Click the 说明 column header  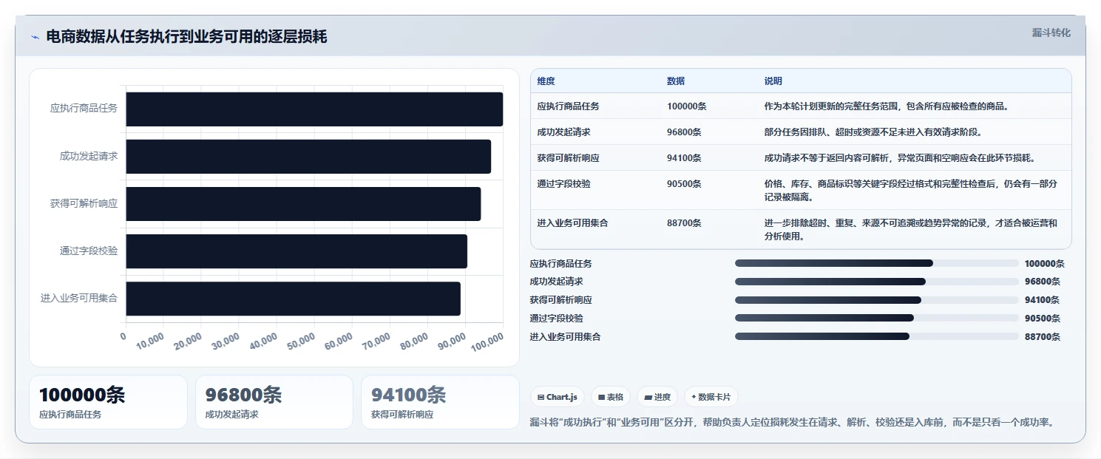coord(773,81)
